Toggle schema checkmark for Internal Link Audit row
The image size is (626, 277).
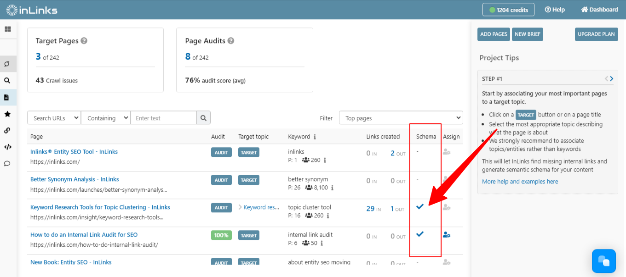419,234
